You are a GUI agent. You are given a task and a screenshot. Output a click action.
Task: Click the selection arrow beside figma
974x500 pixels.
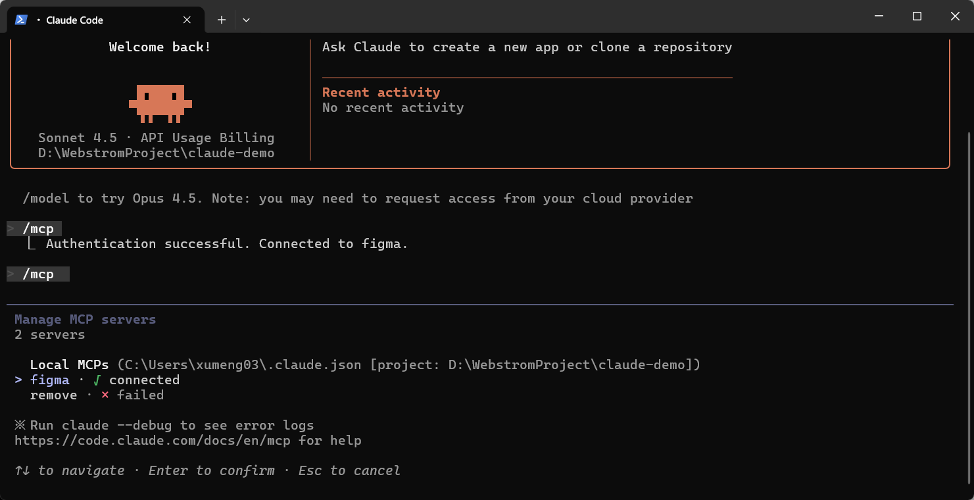18,380
